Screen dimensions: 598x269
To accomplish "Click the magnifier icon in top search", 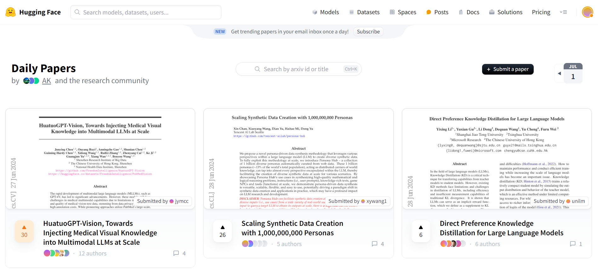I will [77, 12].
